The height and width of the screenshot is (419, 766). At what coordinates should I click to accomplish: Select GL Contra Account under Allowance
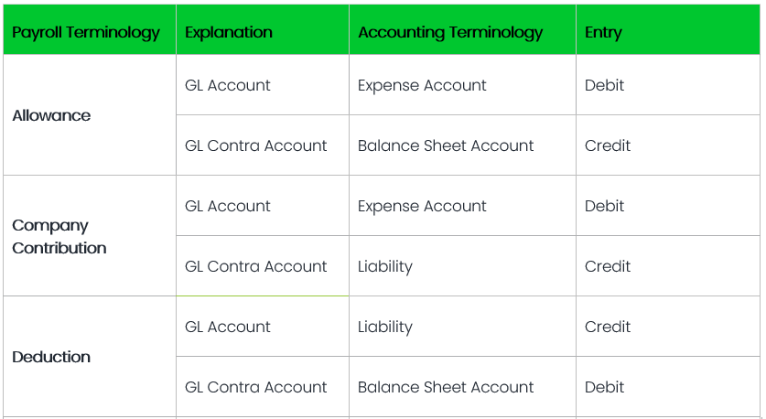pyautogui.click(x=255, y=145)
